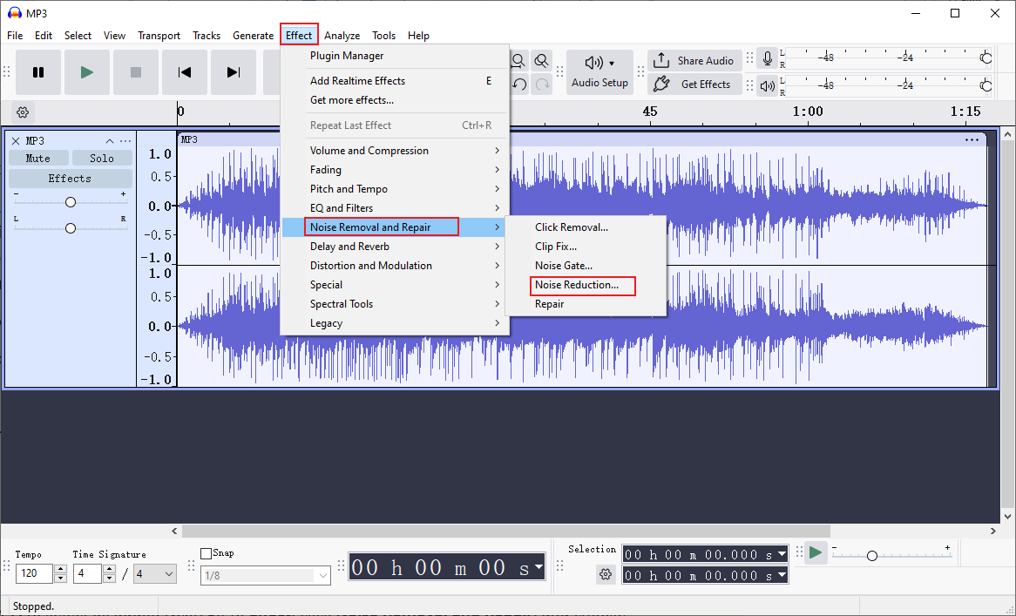
Task: Click the microphone recording meter icon
Action: pyautogui.click(x=767, y=58)
